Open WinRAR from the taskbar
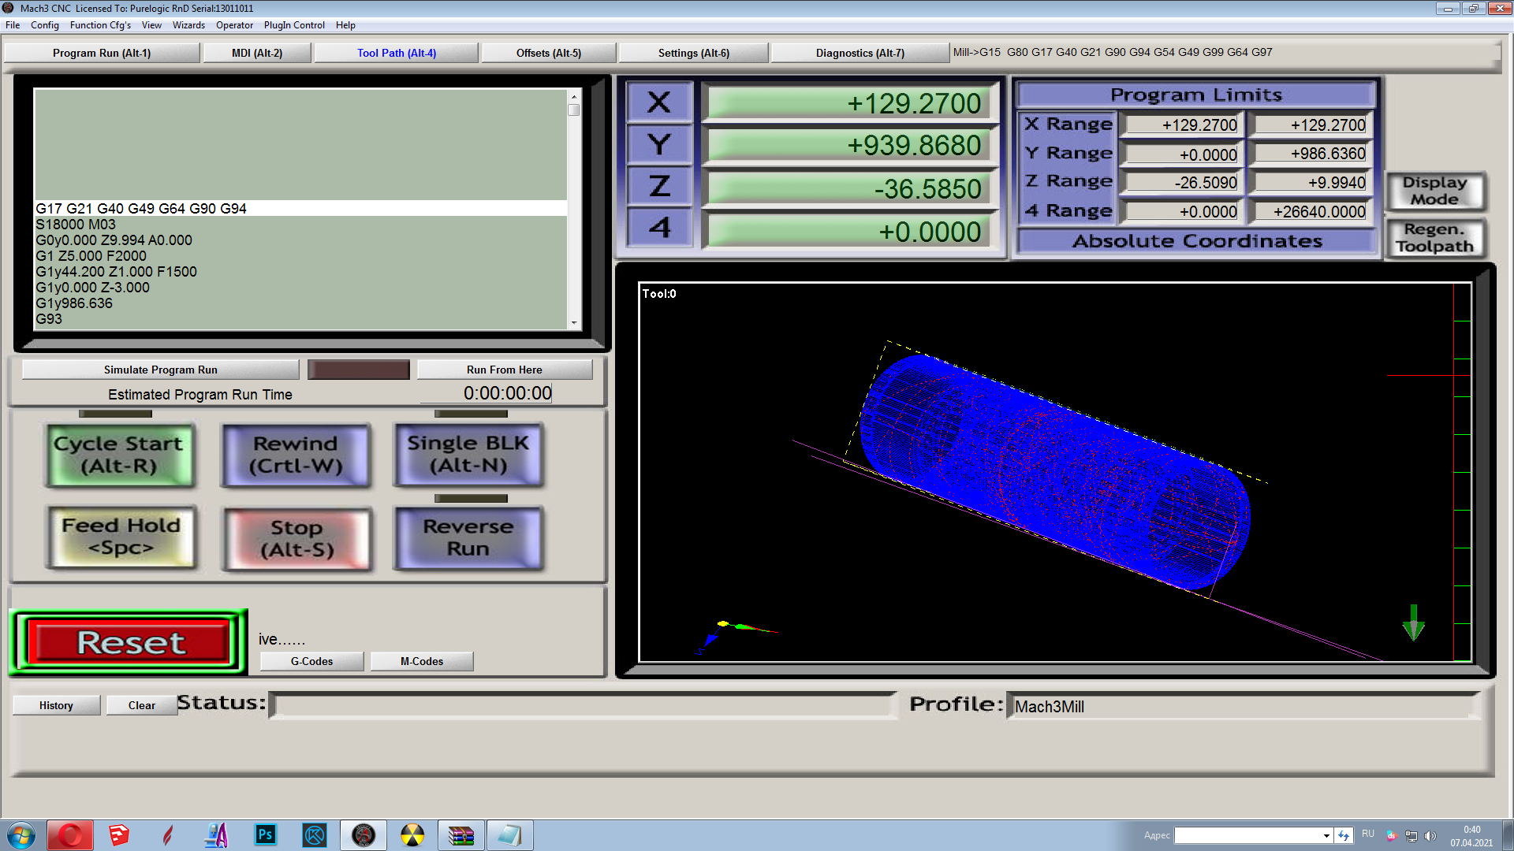The width and height of the screenshot is (1514, 851). point(461,834)
